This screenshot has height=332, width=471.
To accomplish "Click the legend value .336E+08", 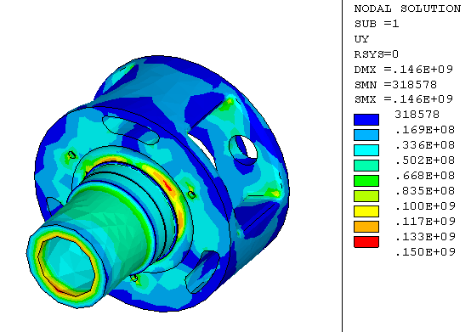I will pos(425,145).
